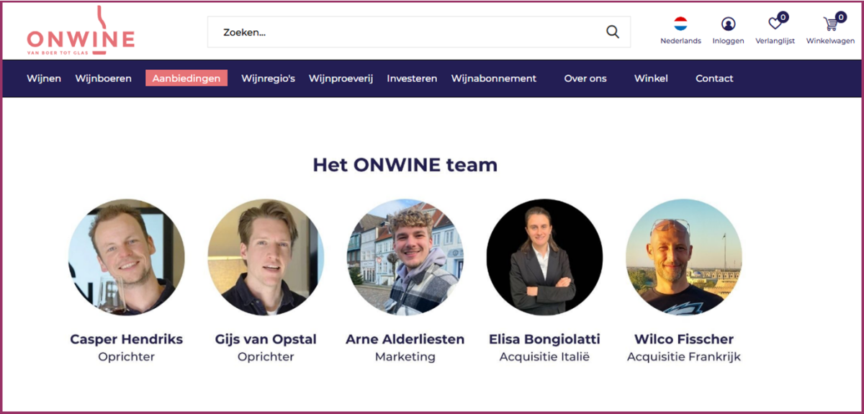Viewport: 864px width, 414px height.
Task: Open the Over ons menu item
Action: tap(585, 78)
